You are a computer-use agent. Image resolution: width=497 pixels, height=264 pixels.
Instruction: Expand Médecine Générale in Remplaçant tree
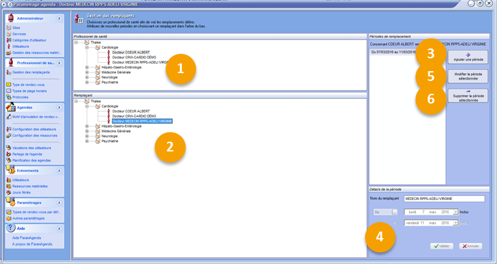[87, 131]
